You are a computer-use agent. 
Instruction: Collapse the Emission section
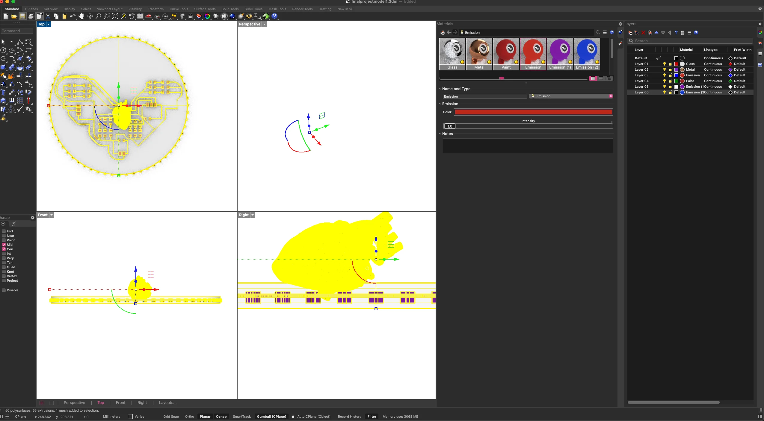[440, 104]
